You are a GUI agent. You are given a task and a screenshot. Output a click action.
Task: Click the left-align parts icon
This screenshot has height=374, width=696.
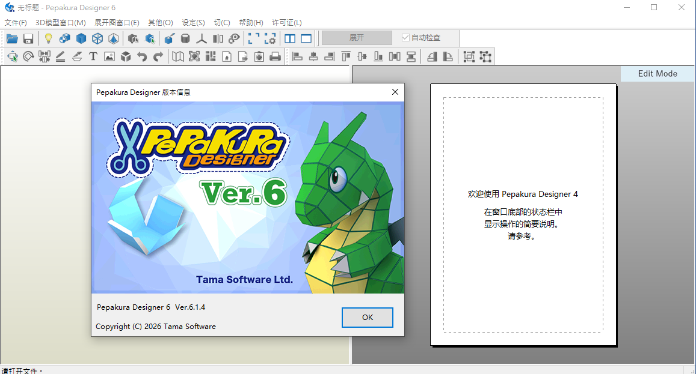[297, 56]
